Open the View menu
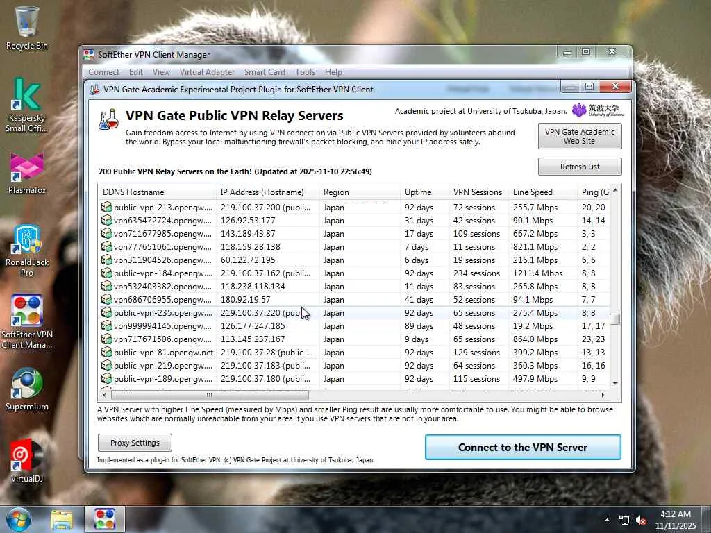Image resolution: width=711 pixels, height=533 pixels. click(161, 72)
